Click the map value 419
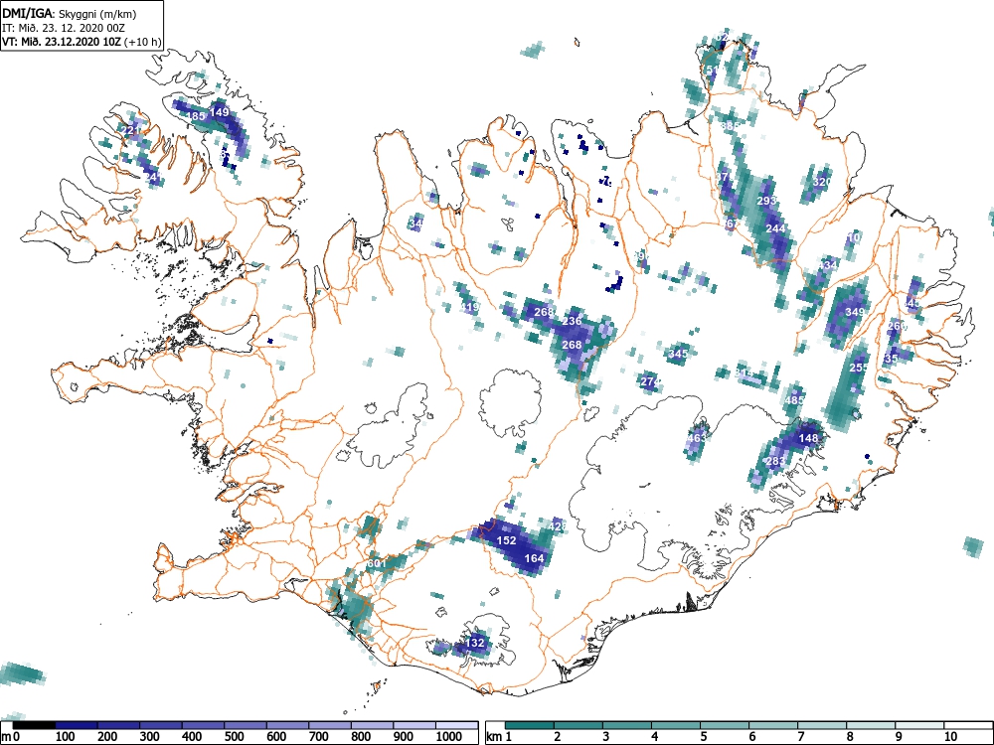 tap(470, 307)
